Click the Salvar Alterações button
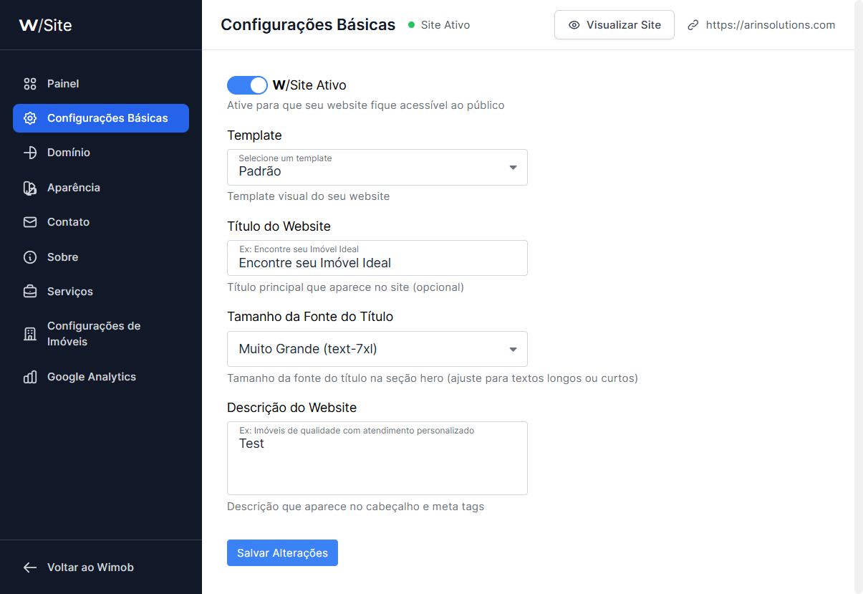The width and height of the screenshot is (863, 594). coord(282,553)
